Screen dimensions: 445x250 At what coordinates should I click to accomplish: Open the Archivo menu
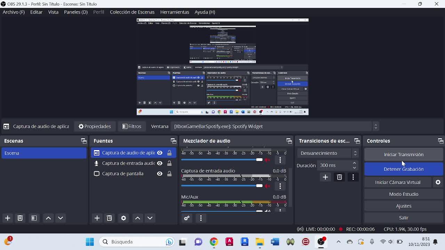(14, 12)
